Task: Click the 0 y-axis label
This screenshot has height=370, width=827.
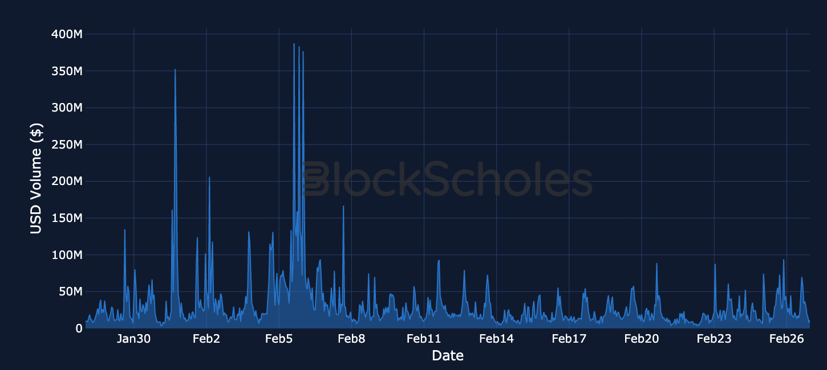Action: pos(79,328)
